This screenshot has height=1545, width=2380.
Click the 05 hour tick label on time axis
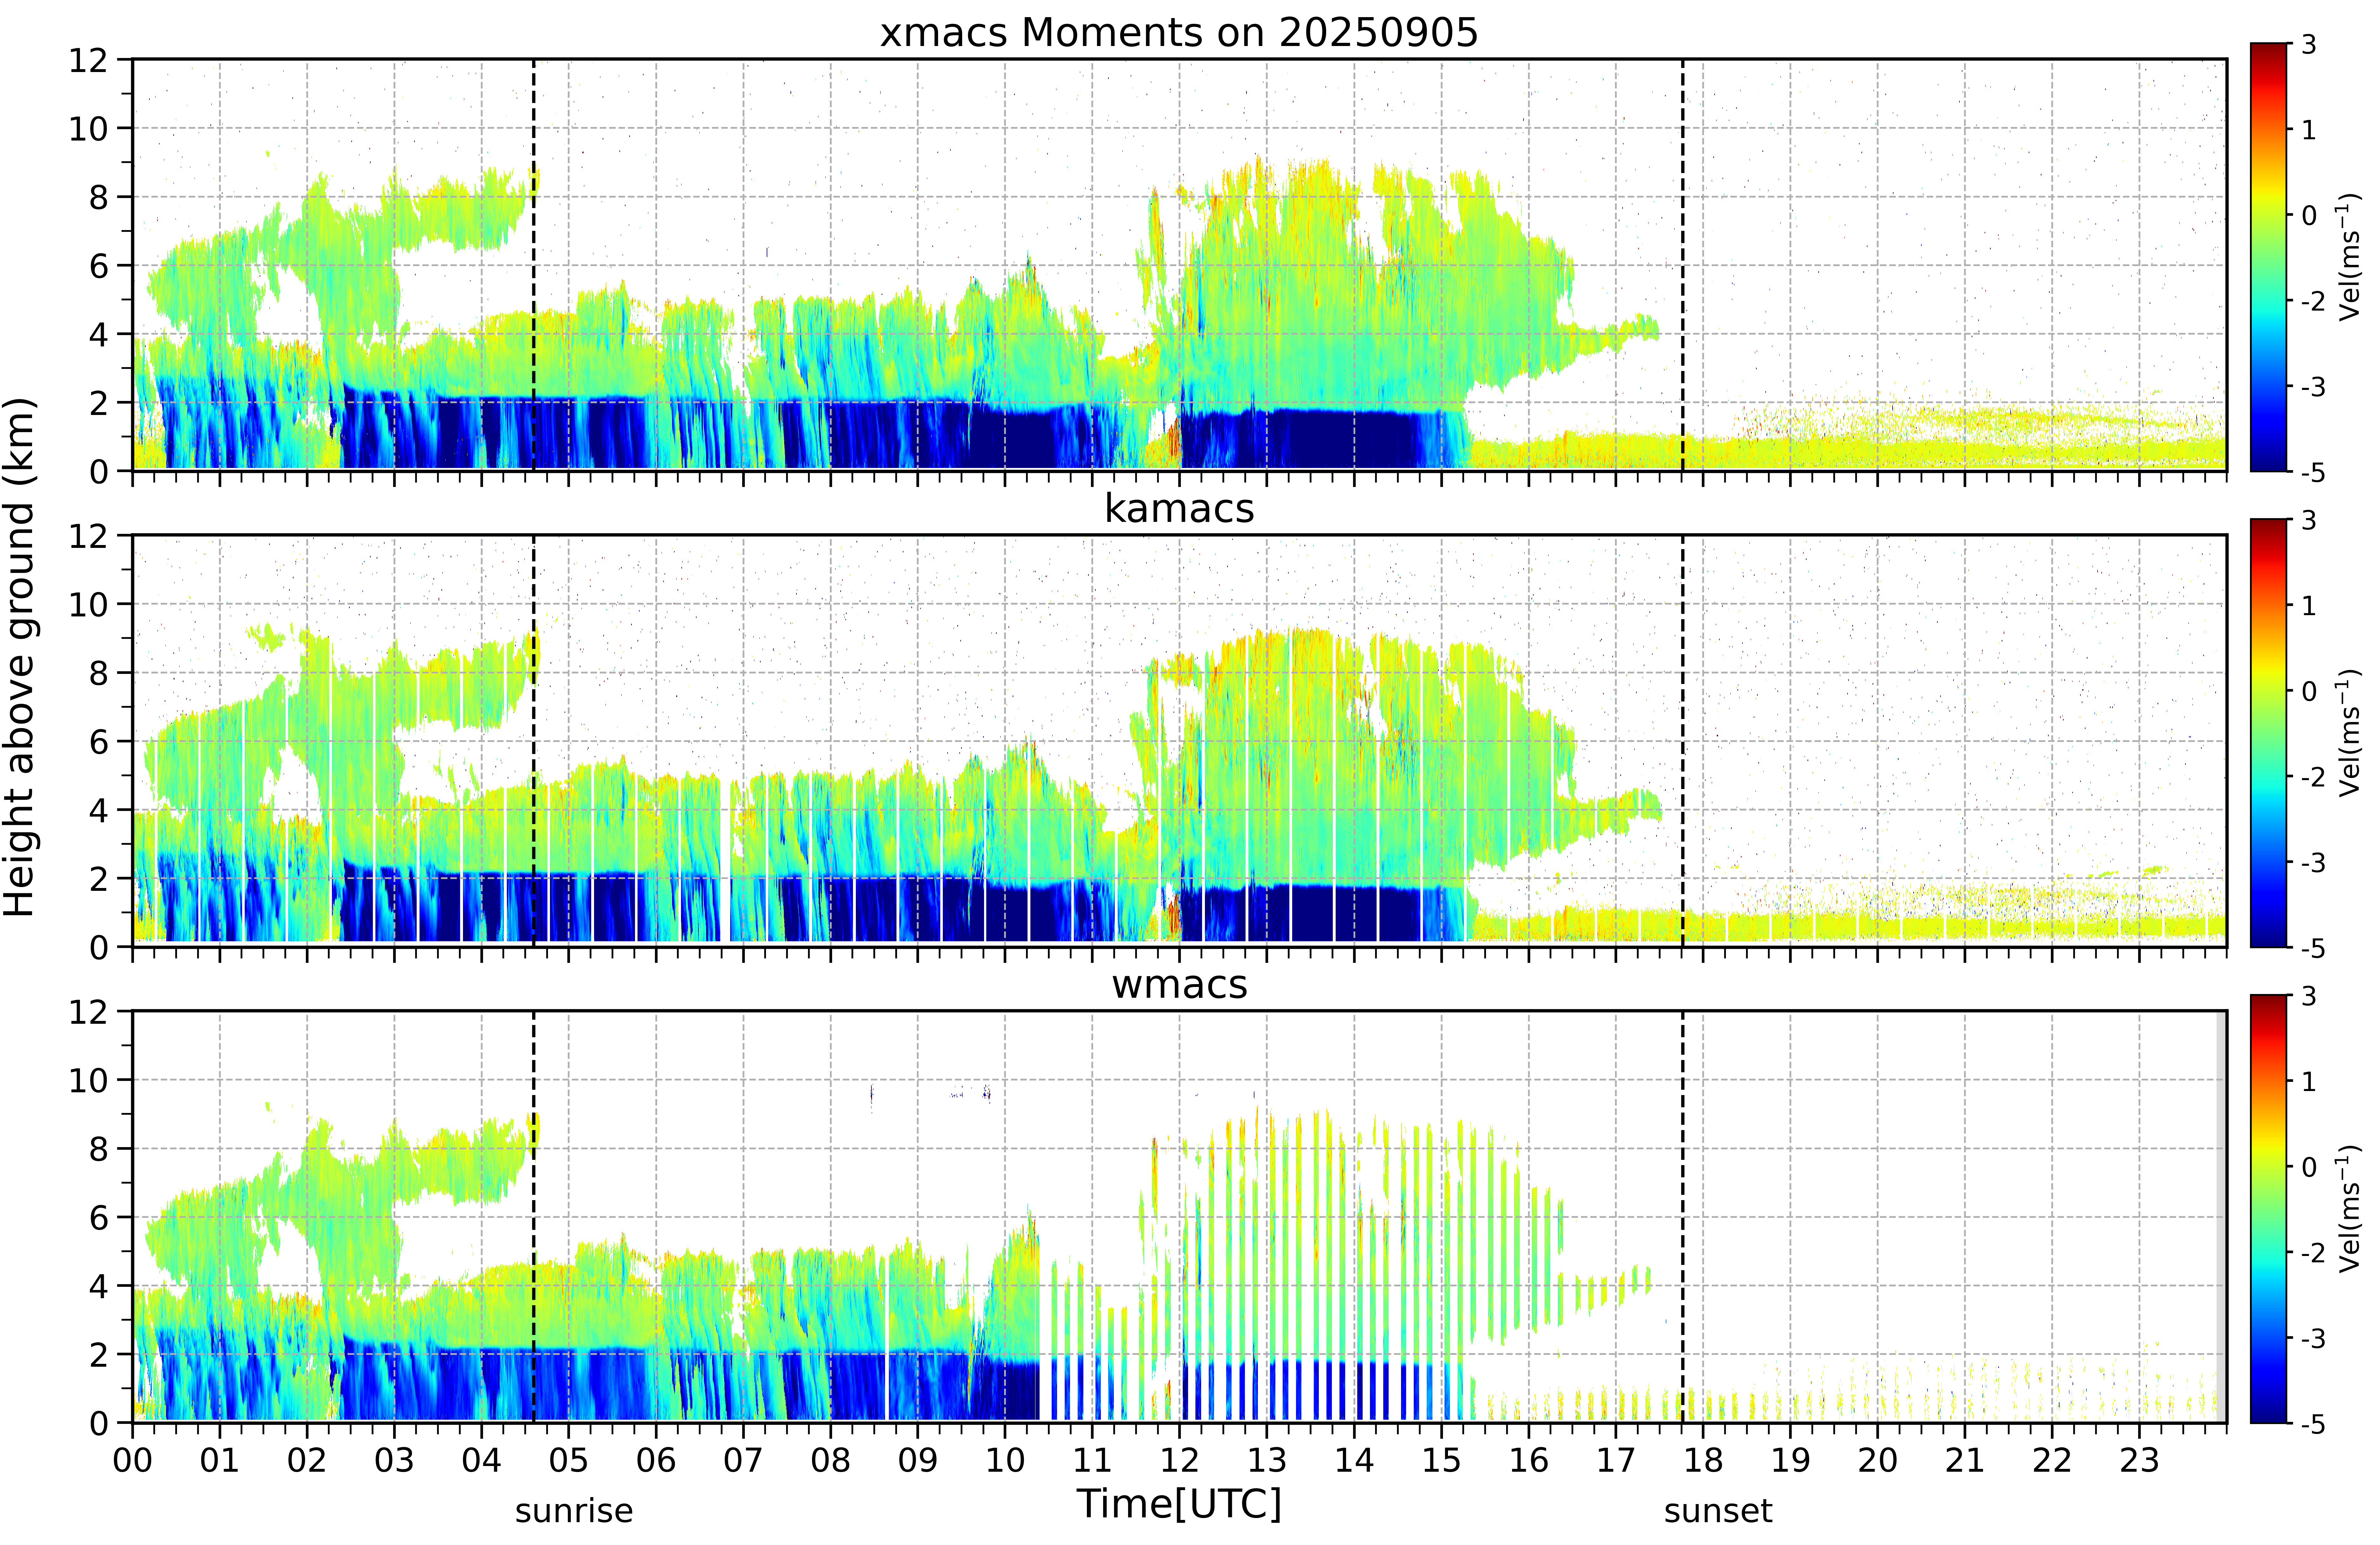(x=568, y=1460)
